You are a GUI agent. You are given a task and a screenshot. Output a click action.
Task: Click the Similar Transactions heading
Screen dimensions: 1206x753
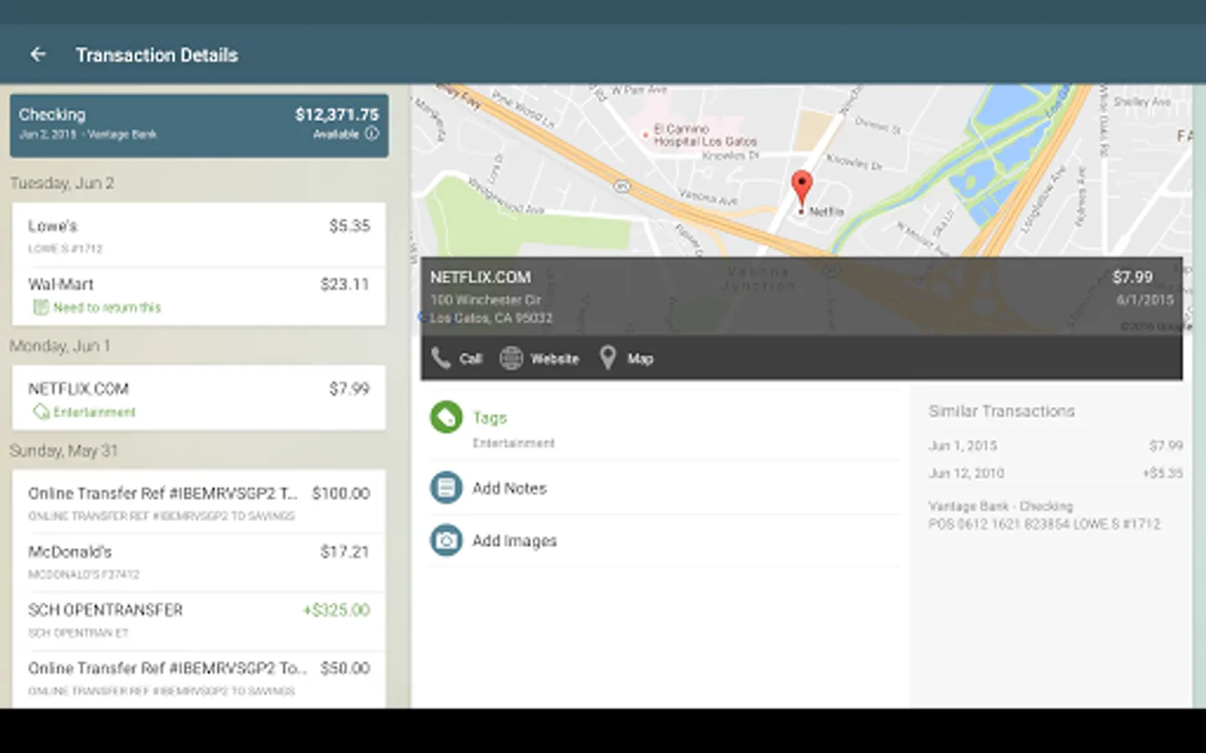click(x=1002, y=411)
